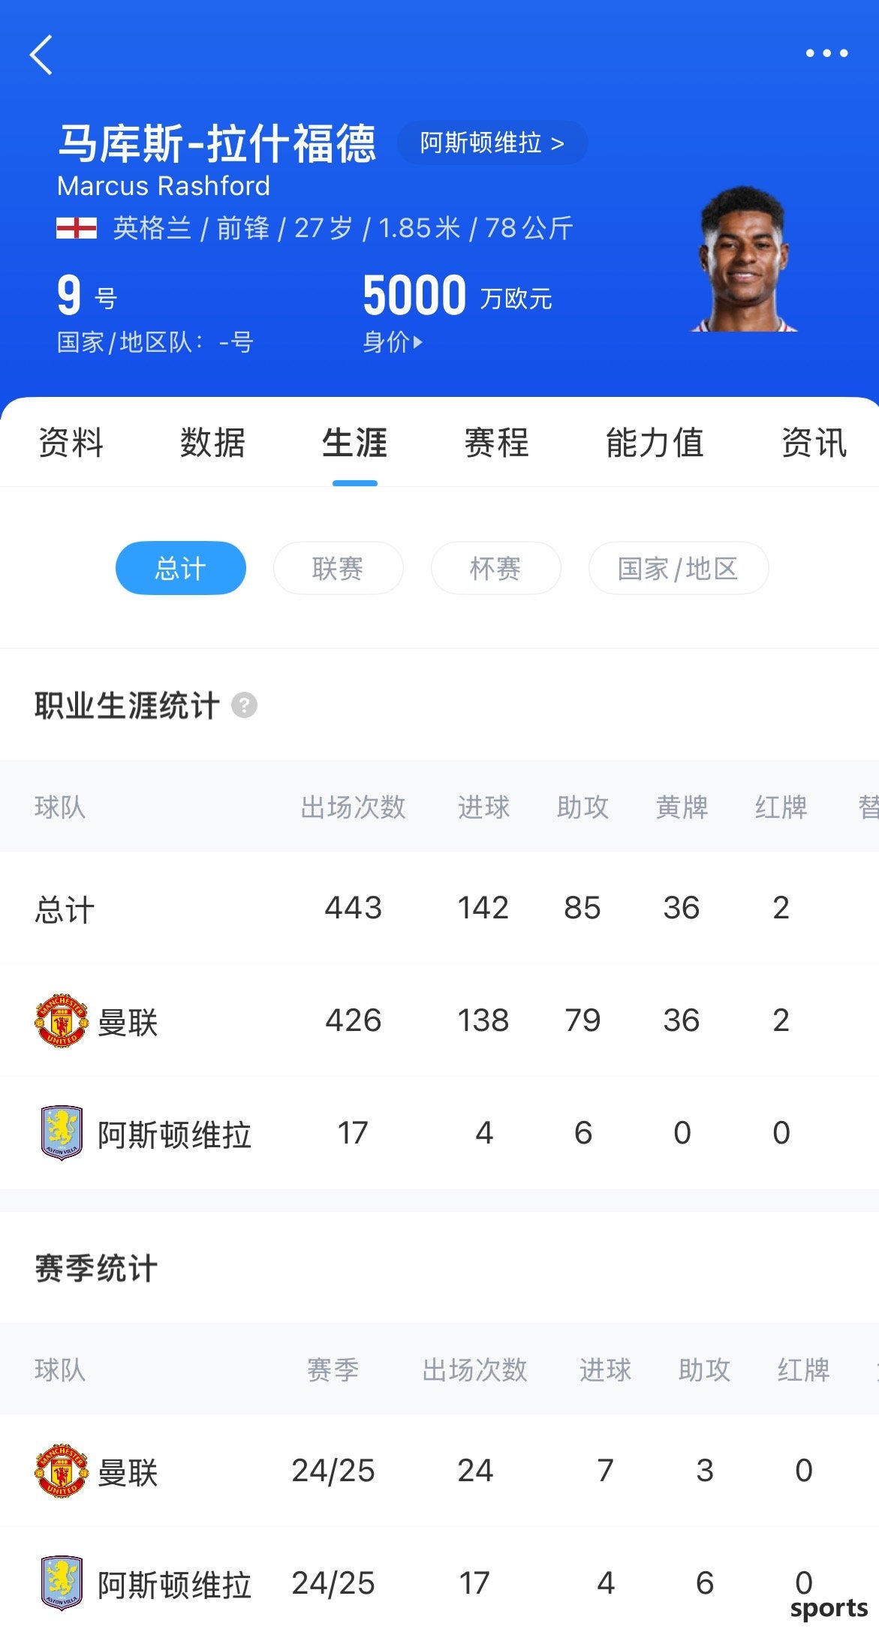
Task: Open the 资讯 tab
Action: [x=814, y=443]
